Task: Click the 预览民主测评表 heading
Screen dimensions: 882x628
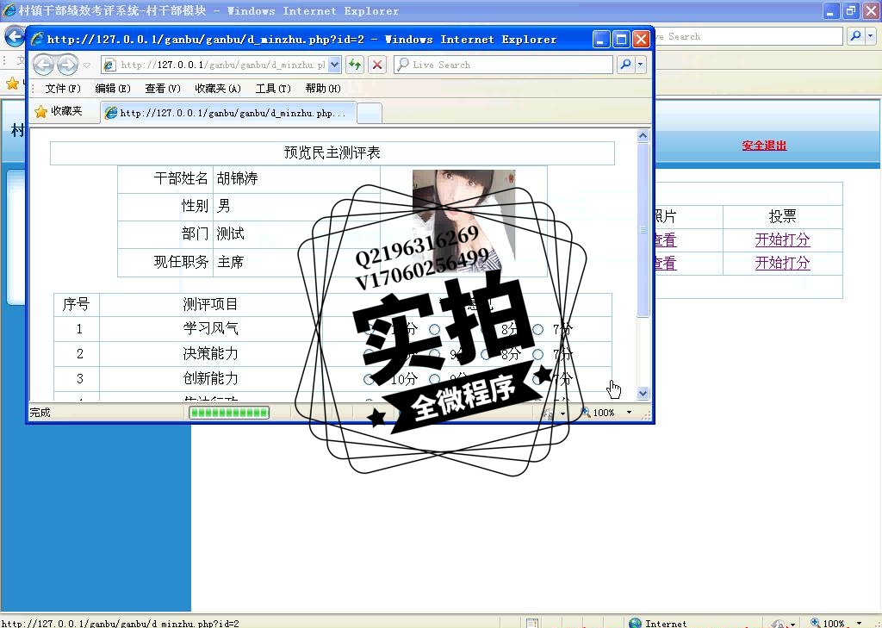Action: click(332, 152)
